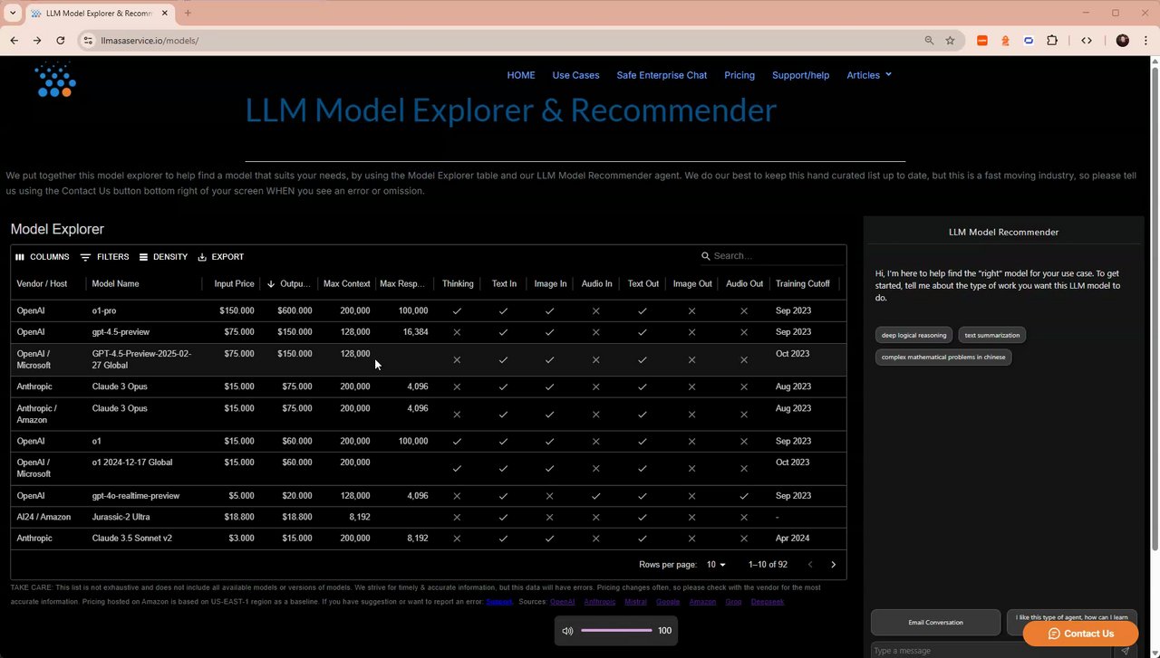This screenshot has width=1160, height=658.
Task: Click the orange Contact Us button
Action: pos(1080,634)
